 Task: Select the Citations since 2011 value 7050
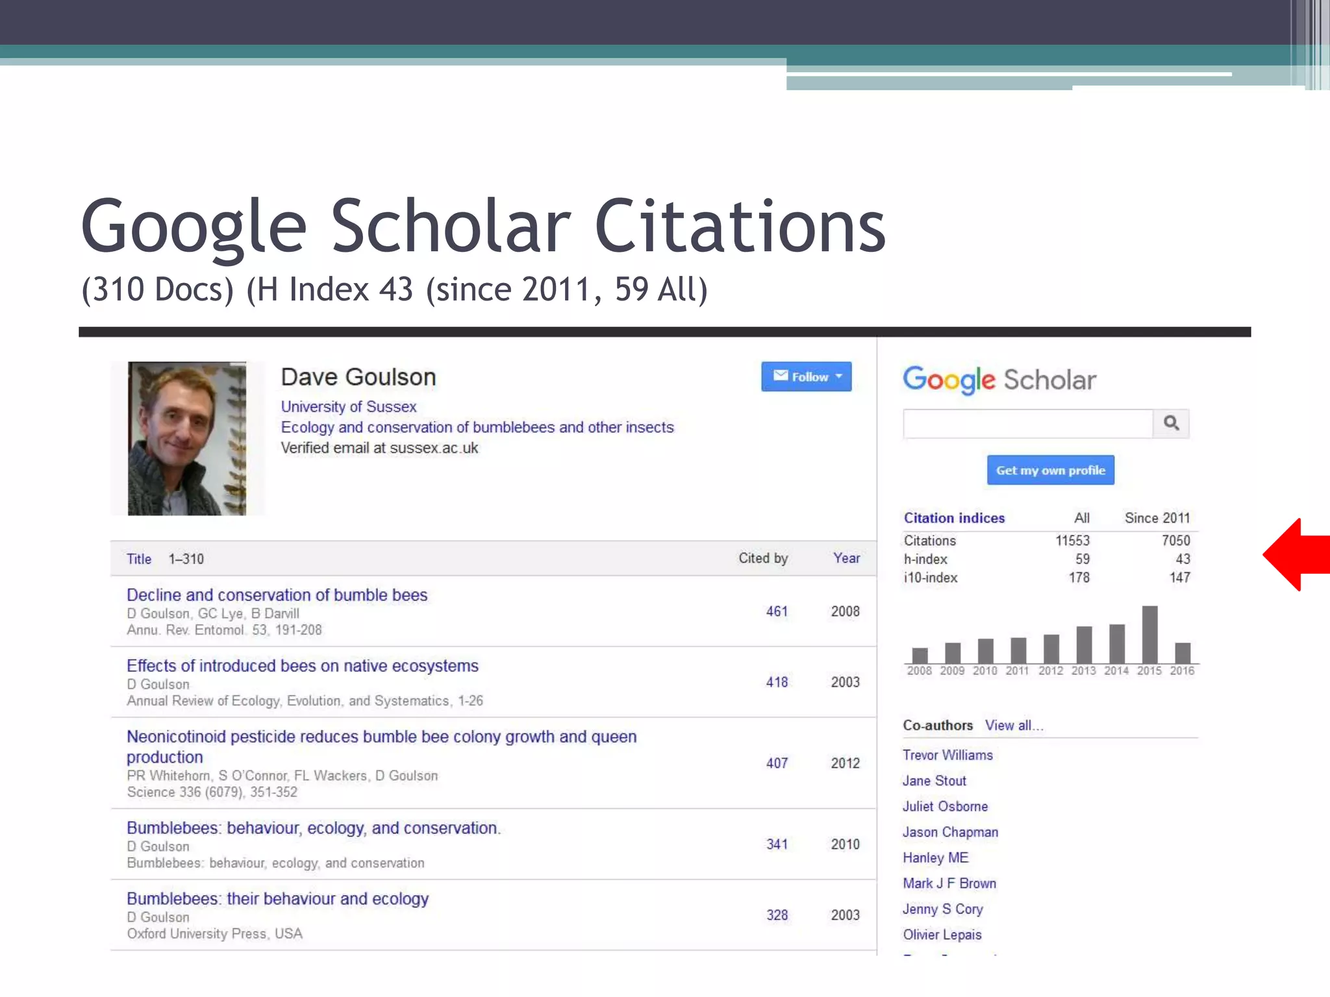[1175, 541]
